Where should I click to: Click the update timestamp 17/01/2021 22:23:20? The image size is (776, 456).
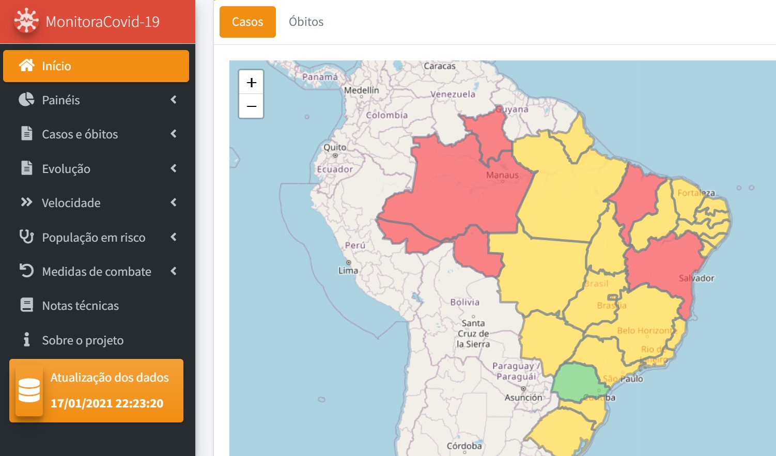(x=107, y=403)
